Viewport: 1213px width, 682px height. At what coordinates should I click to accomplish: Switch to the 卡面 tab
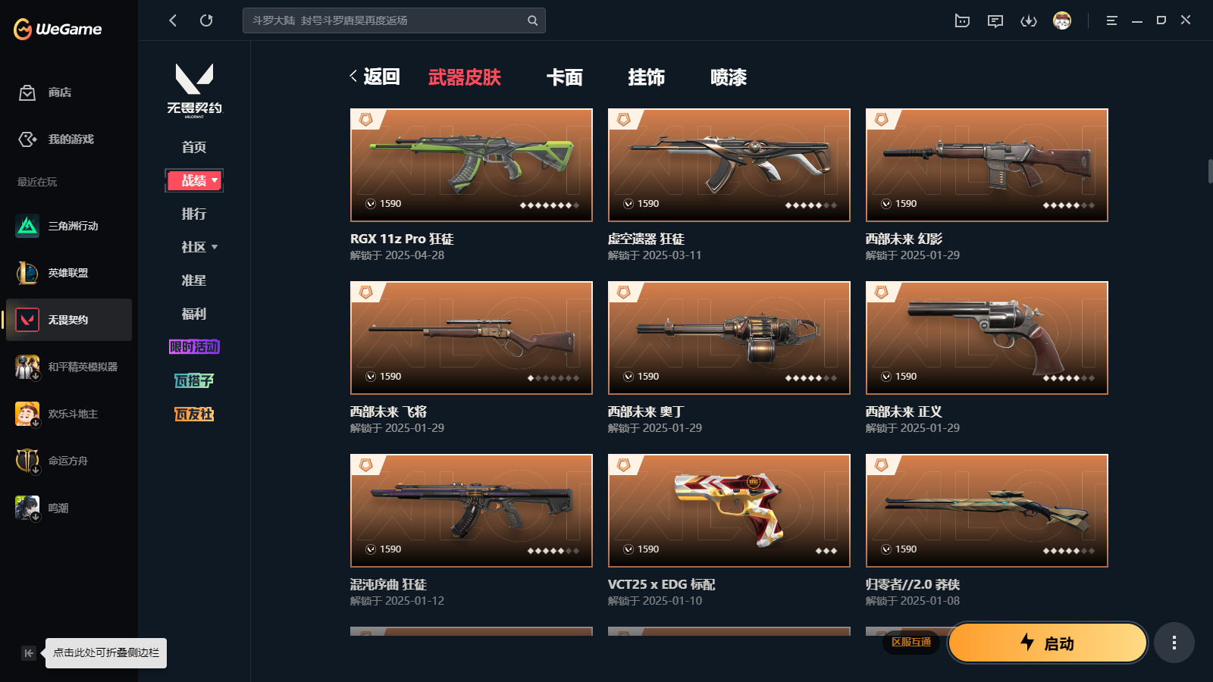click(565, 77)
